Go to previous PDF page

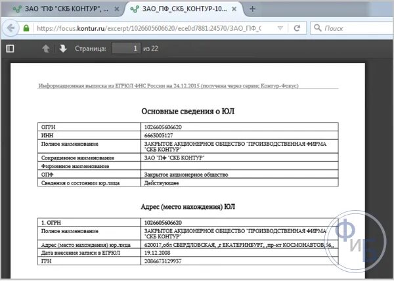[46, 49]
